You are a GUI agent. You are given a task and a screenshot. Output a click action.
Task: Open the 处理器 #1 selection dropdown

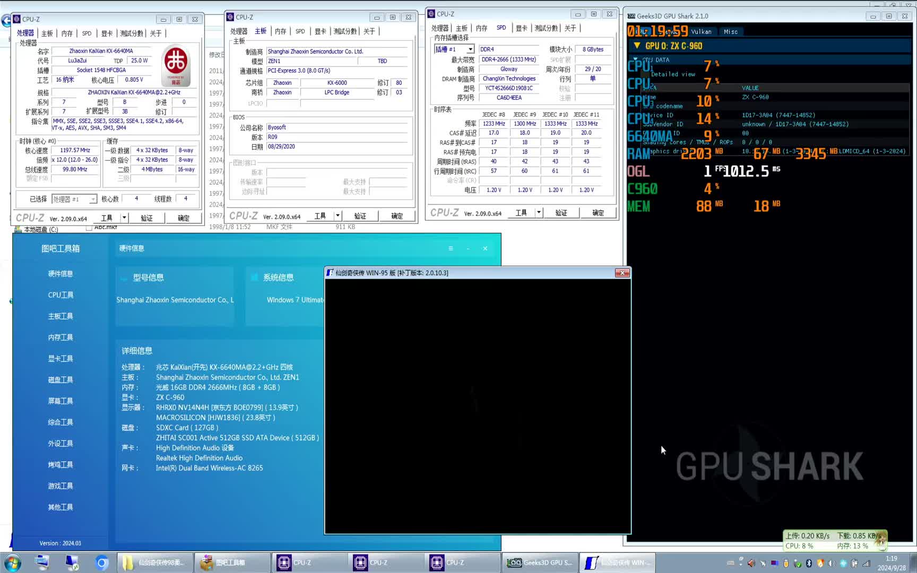(93, 199)
